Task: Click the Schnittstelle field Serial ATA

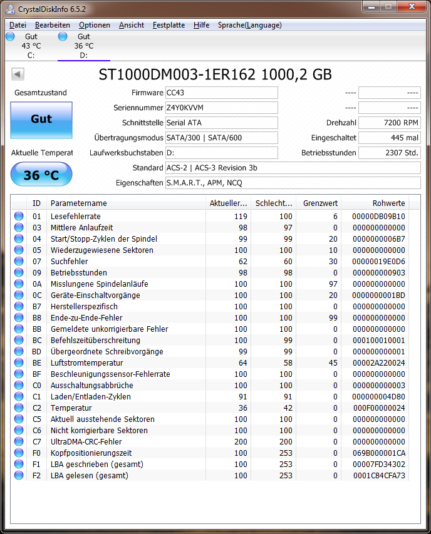Action: (222, 123)
